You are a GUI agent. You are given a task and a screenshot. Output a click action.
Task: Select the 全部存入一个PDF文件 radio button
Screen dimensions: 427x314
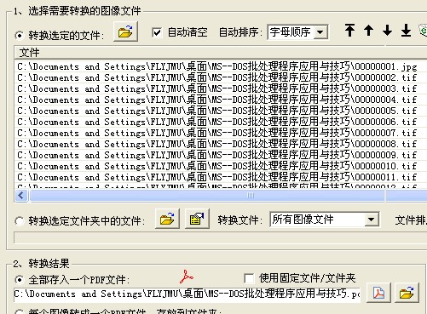tap(20, 280)
